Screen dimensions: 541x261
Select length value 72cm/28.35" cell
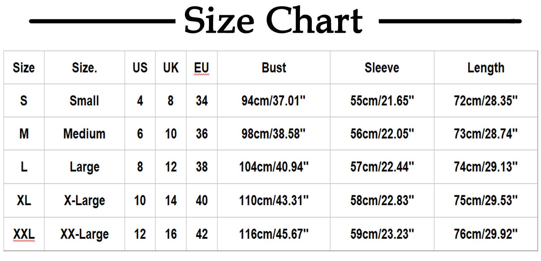click(x=486, y=101)
